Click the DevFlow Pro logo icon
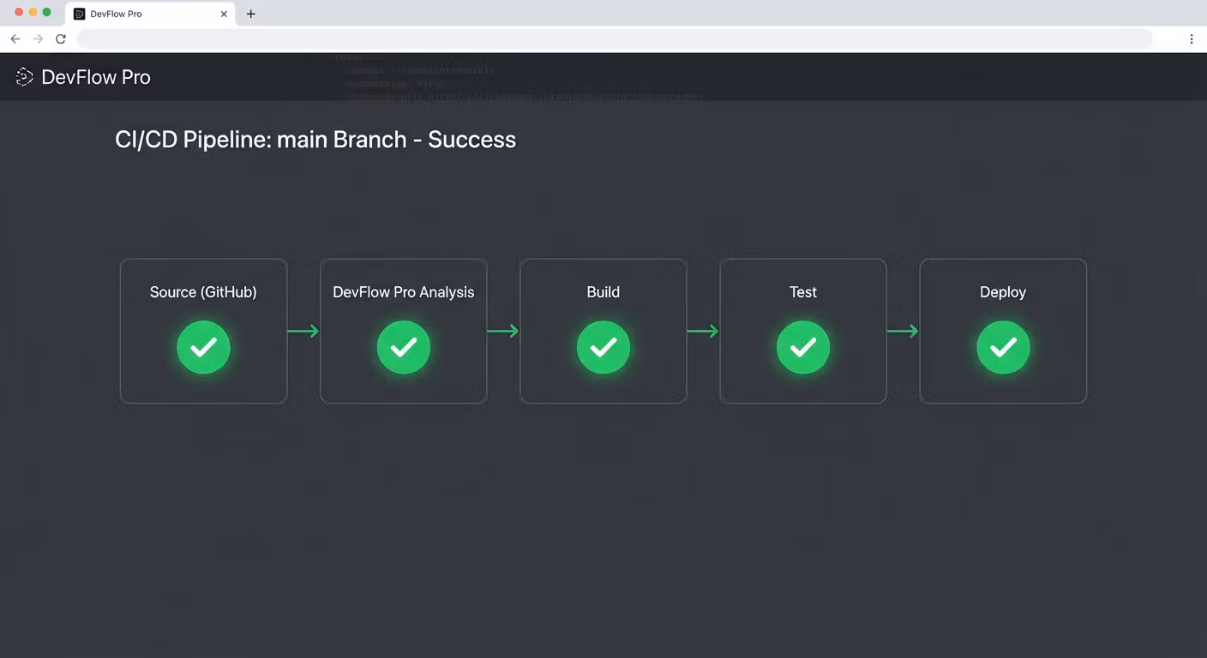 click(24, 77)
